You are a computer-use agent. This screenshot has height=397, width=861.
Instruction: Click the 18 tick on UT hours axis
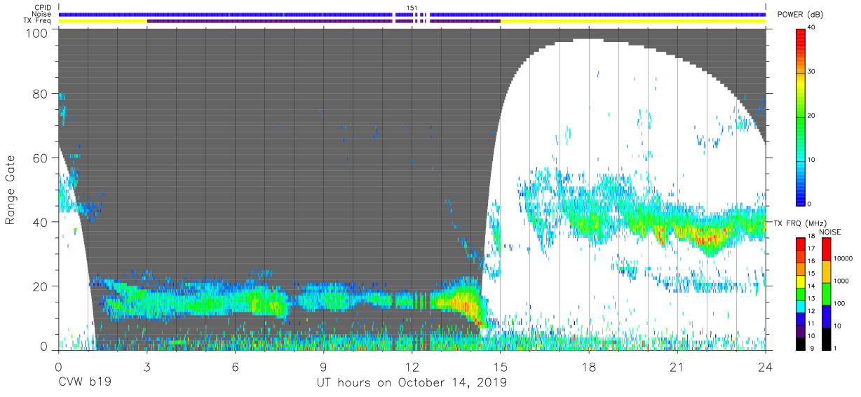click(589, 366)
